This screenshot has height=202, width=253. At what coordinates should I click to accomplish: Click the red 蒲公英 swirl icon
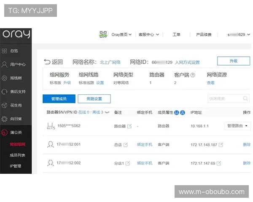[x=4, y=133]
